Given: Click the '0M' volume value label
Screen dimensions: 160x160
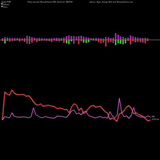Looking at the screenshot, I should coord(153,117).
